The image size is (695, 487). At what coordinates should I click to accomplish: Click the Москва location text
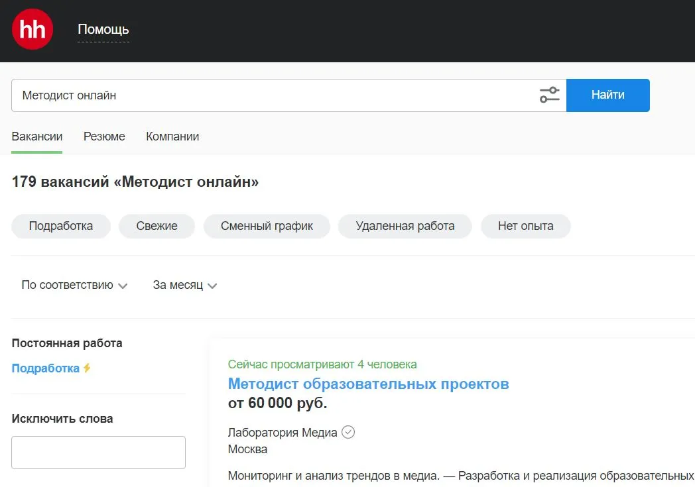click(247, 449)
